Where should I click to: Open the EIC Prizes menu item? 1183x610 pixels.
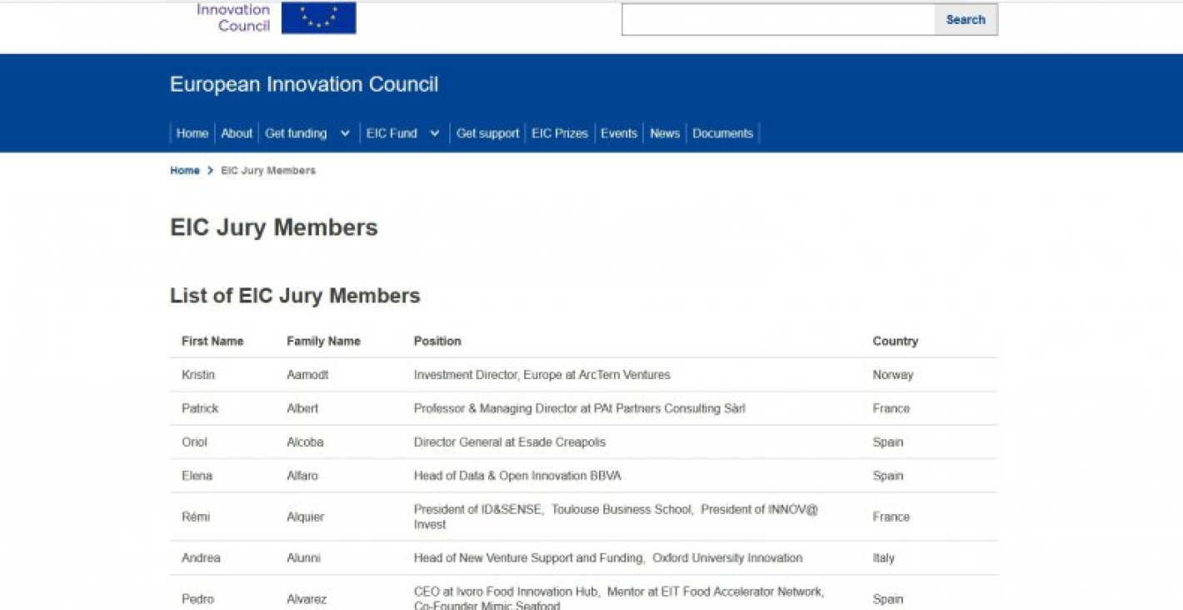560,133
